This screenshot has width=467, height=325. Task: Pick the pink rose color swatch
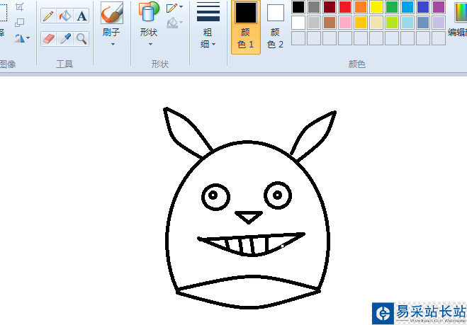point(345,23)
